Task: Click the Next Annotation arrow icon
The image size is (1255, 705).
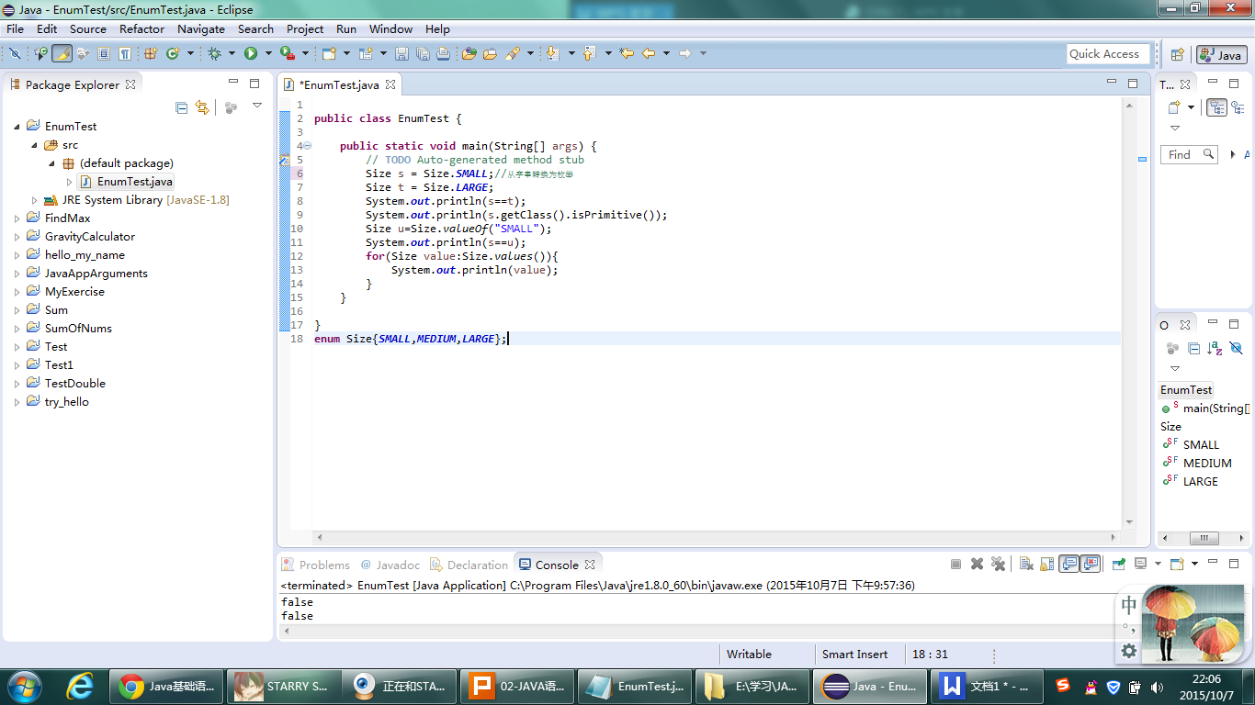Action: 551,53
